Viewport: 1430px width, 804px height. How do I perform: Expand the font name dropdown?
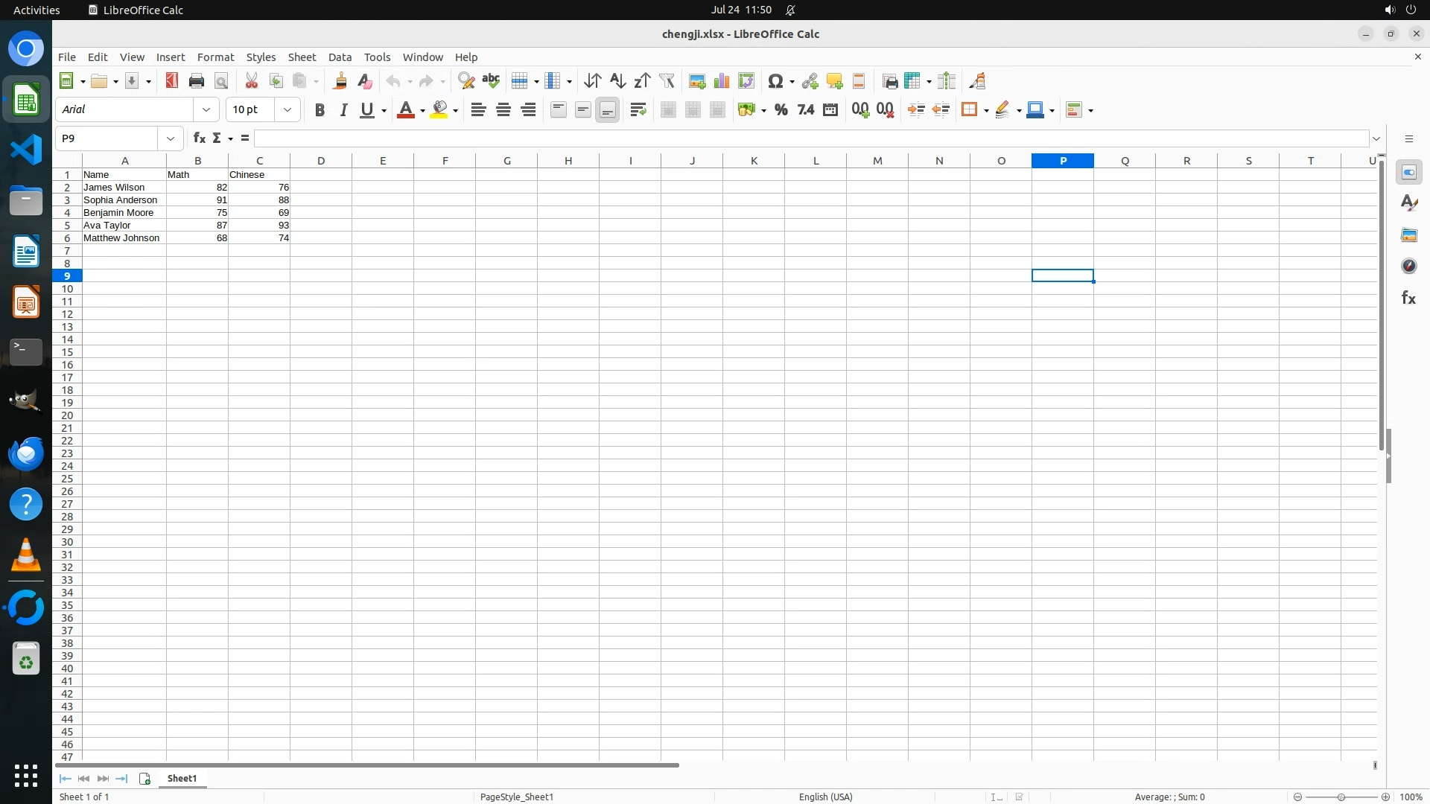tap(206, 110)
